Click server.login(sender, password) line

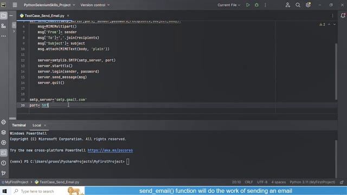(x=68, y=71)
